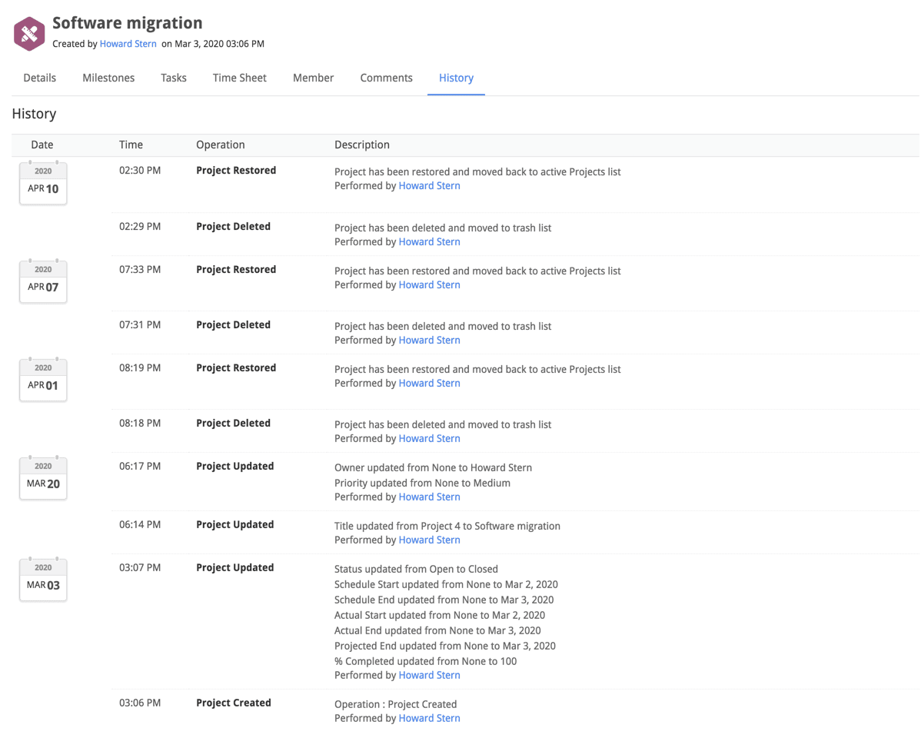The width and height of the screenshot is (921, 738).
Task: Open the Time Sheet tab
Action: [x=240, y=78]
